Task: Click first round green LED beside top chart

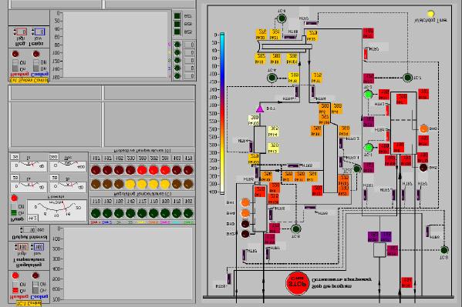Action: 177,45
